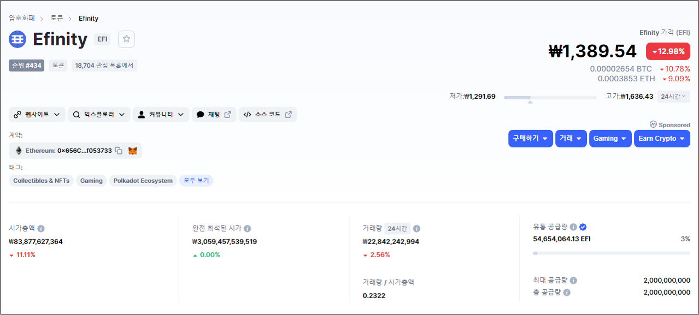Open info icon next to 최대 공급량

pos(573,281)
